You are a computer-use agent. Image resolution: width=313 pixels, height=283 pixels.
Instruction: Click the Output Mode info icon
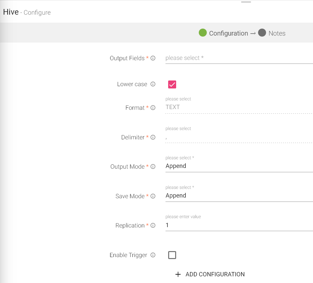(x=153, y=167)
